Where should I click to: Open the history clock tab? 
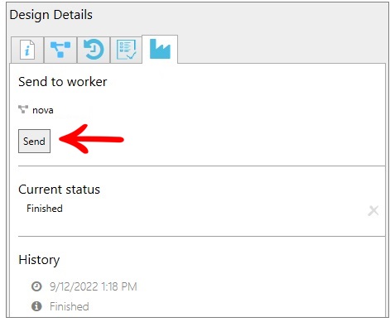pyautogui.click(x=94, y=50)
